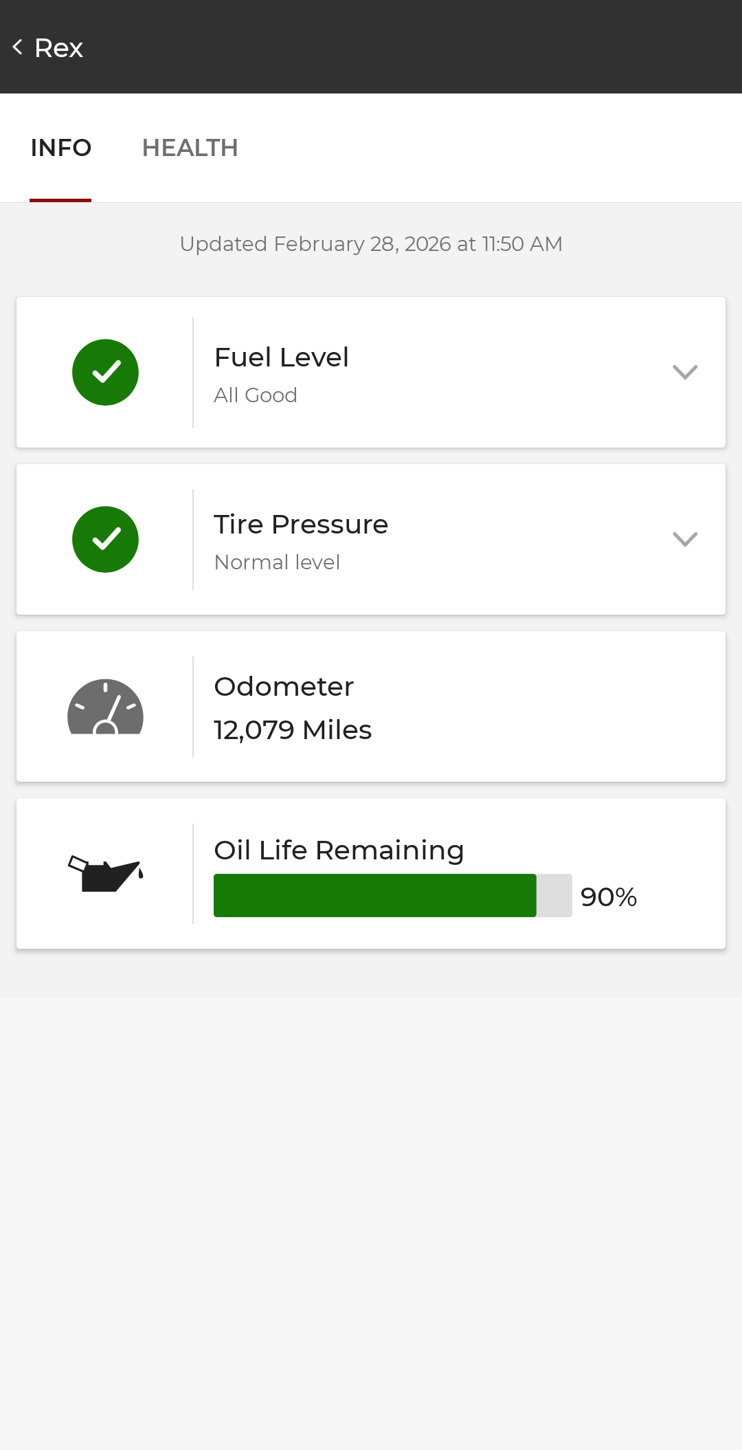Click the Normal level tire status

277,562
